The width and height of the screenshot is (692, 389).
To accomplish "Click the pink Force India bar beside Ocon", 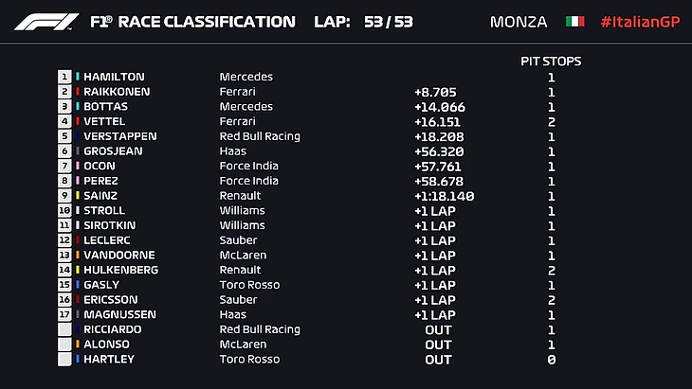I will [x=78, y=166].
